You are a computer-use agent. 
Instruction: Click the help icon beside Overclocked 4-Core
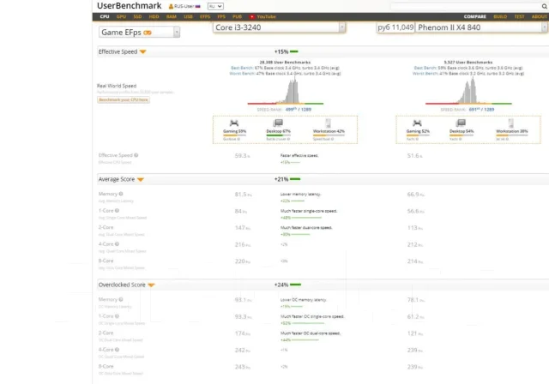(117, 350)
